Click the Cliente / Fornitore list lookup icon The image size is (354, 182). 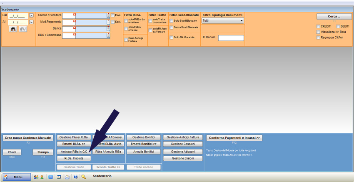tap(108, 16)
